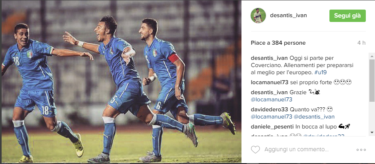View the Piace a 384 persone likes

point(278,43)
